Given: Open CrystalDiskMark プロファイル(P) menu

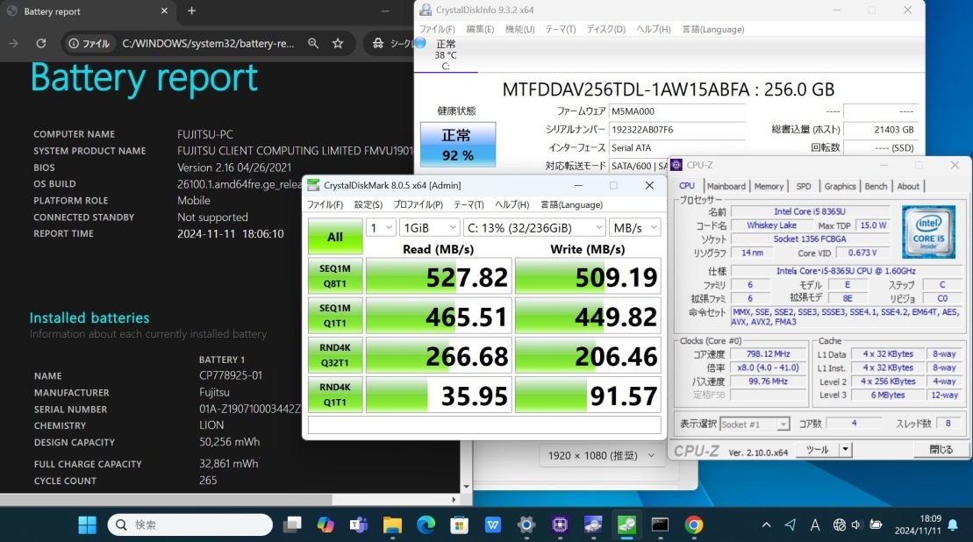Looking at the screenshot, I should click(419, 204).
